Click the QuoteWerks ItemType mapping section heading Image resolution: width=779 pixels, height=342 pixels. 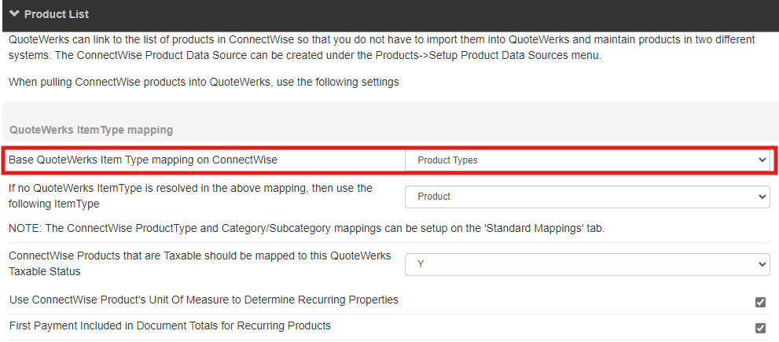[x=91, y=129]
